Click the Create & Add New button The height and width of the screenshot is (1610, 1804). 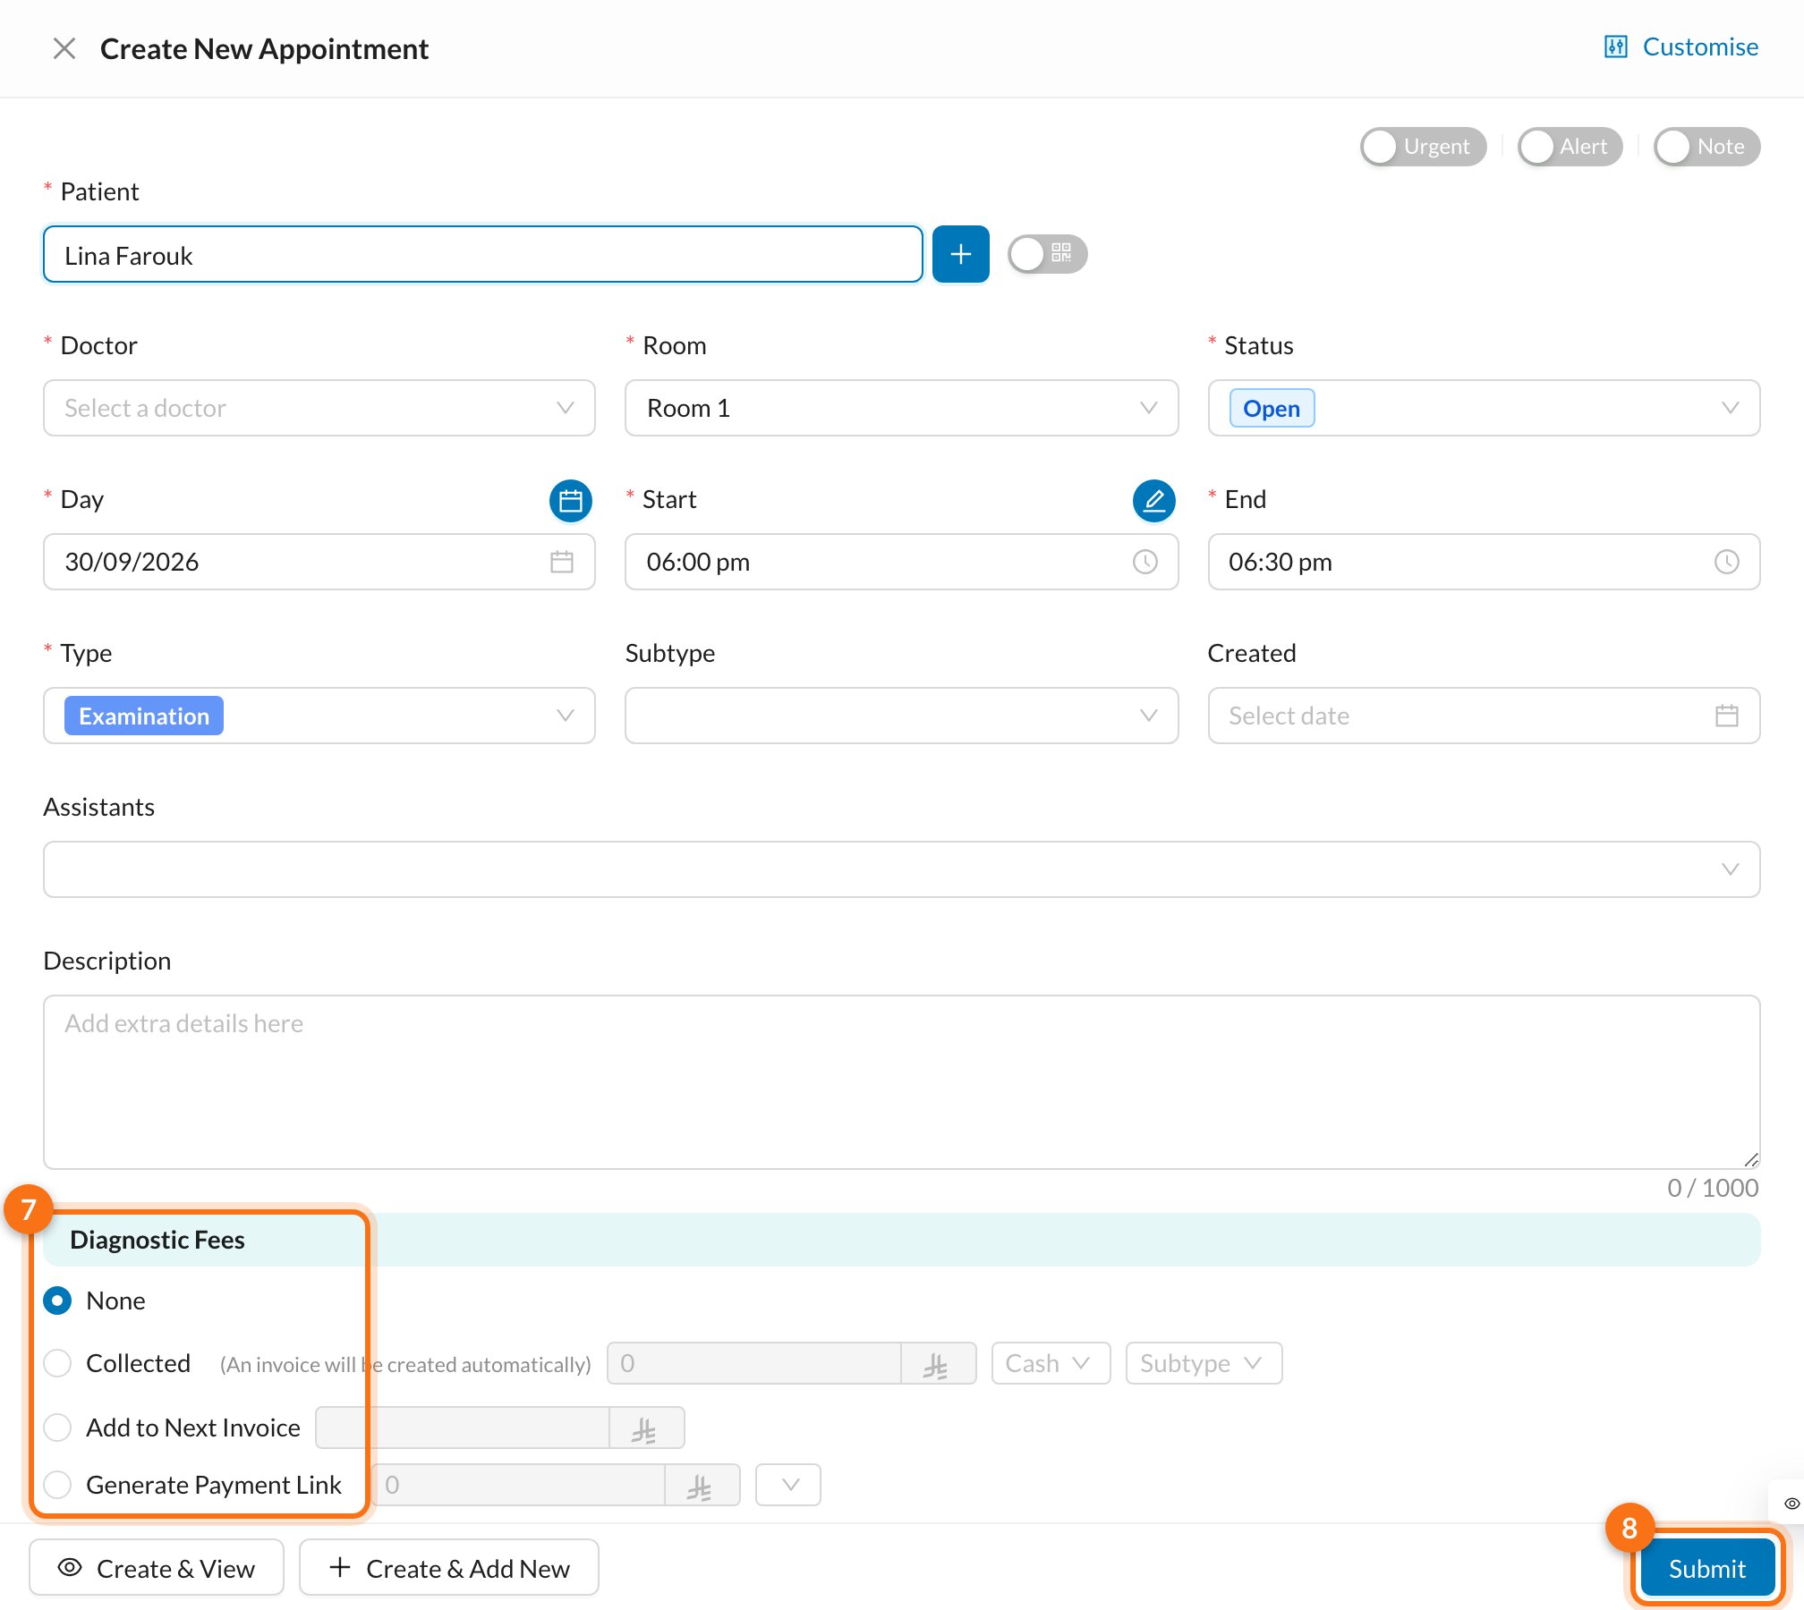point(449,1568)
